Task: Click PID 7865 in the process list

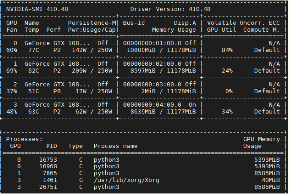Action: click(50, 173)
